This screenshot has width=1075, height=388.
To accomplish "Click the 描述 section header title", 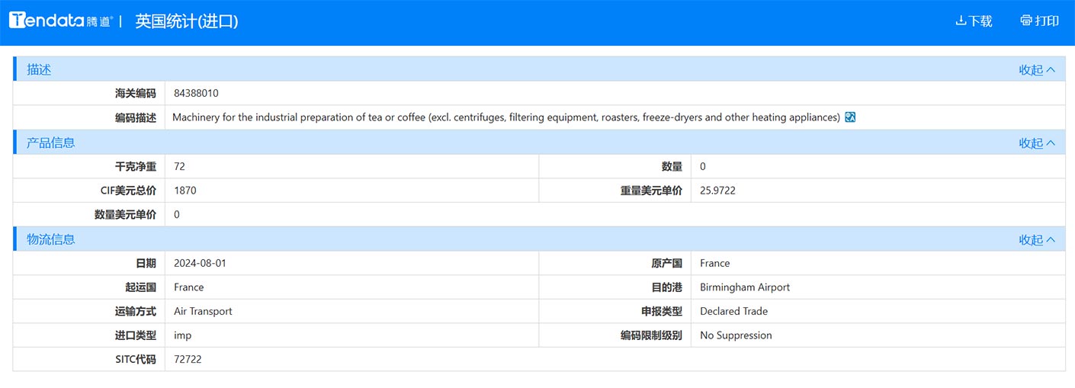I will click(x=39, y=69).
